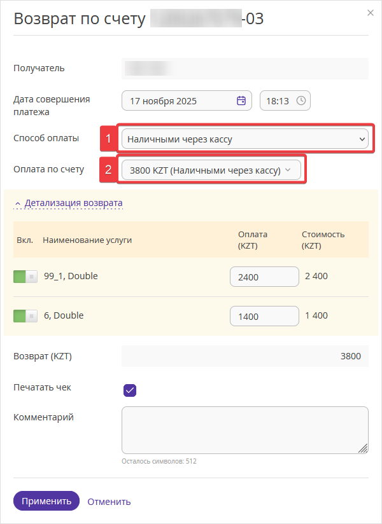Click the Комментарий text area
Screen dimensions: 382x524
[244, 430]
